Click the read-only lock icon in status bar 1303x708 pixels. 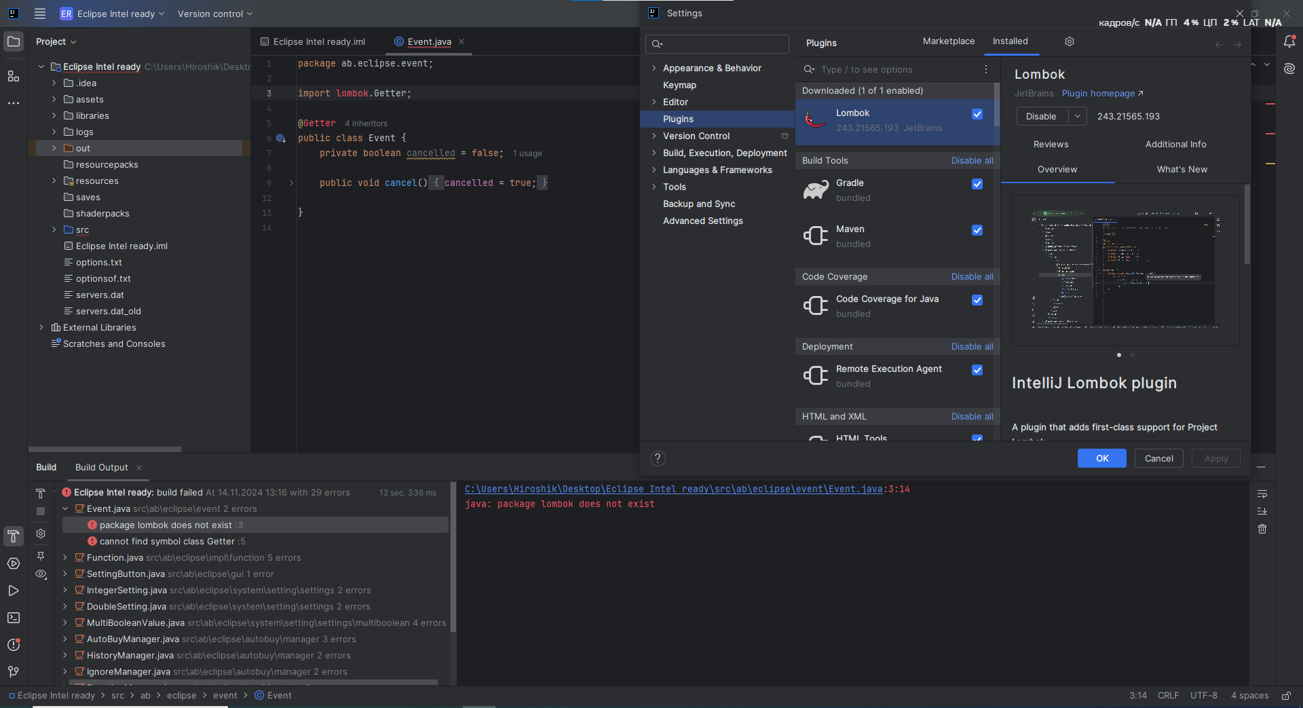click(1286, 696)
